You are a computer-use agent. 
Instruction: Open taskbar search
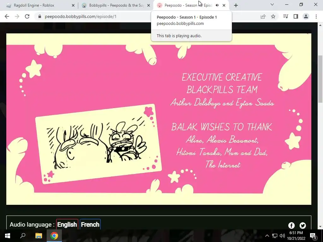pyautogui.click(x=23, y=236)
